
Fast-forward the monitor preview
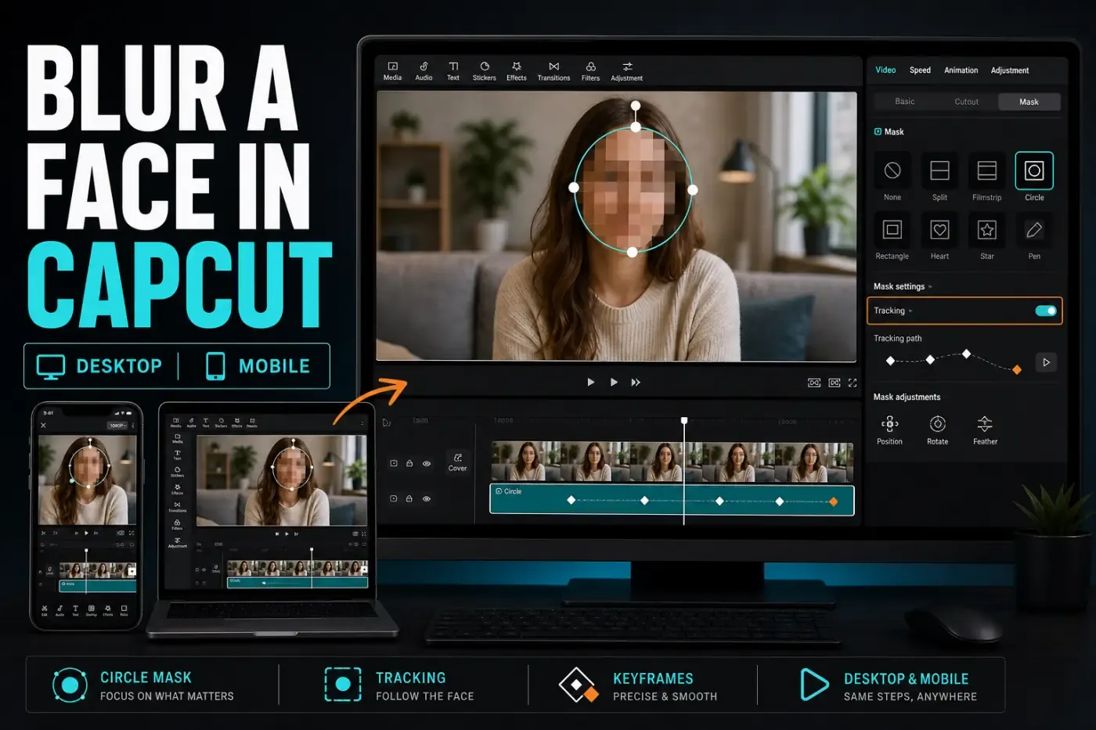636,383
